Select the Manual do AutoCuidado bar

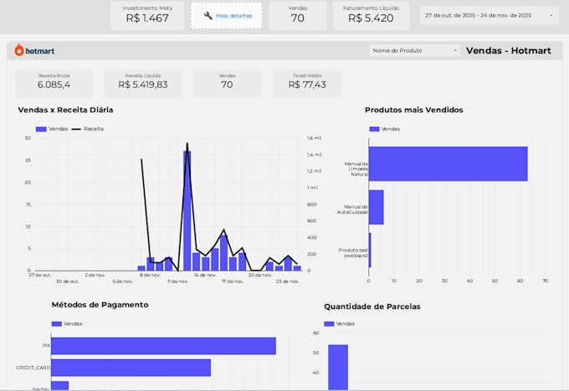click(x=377, y=207)
